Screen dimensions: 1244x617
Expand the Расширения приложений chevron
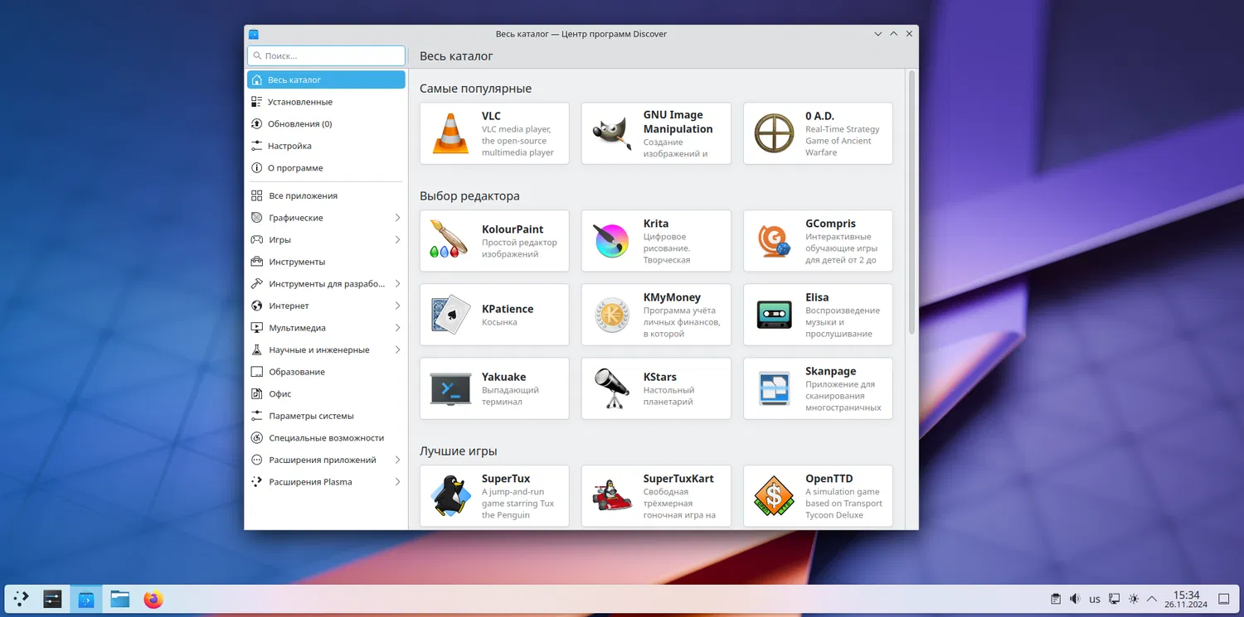397,460
